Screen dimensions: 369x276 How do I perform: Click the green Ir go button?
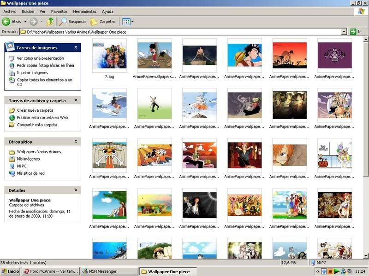click(x=355, y=32)
